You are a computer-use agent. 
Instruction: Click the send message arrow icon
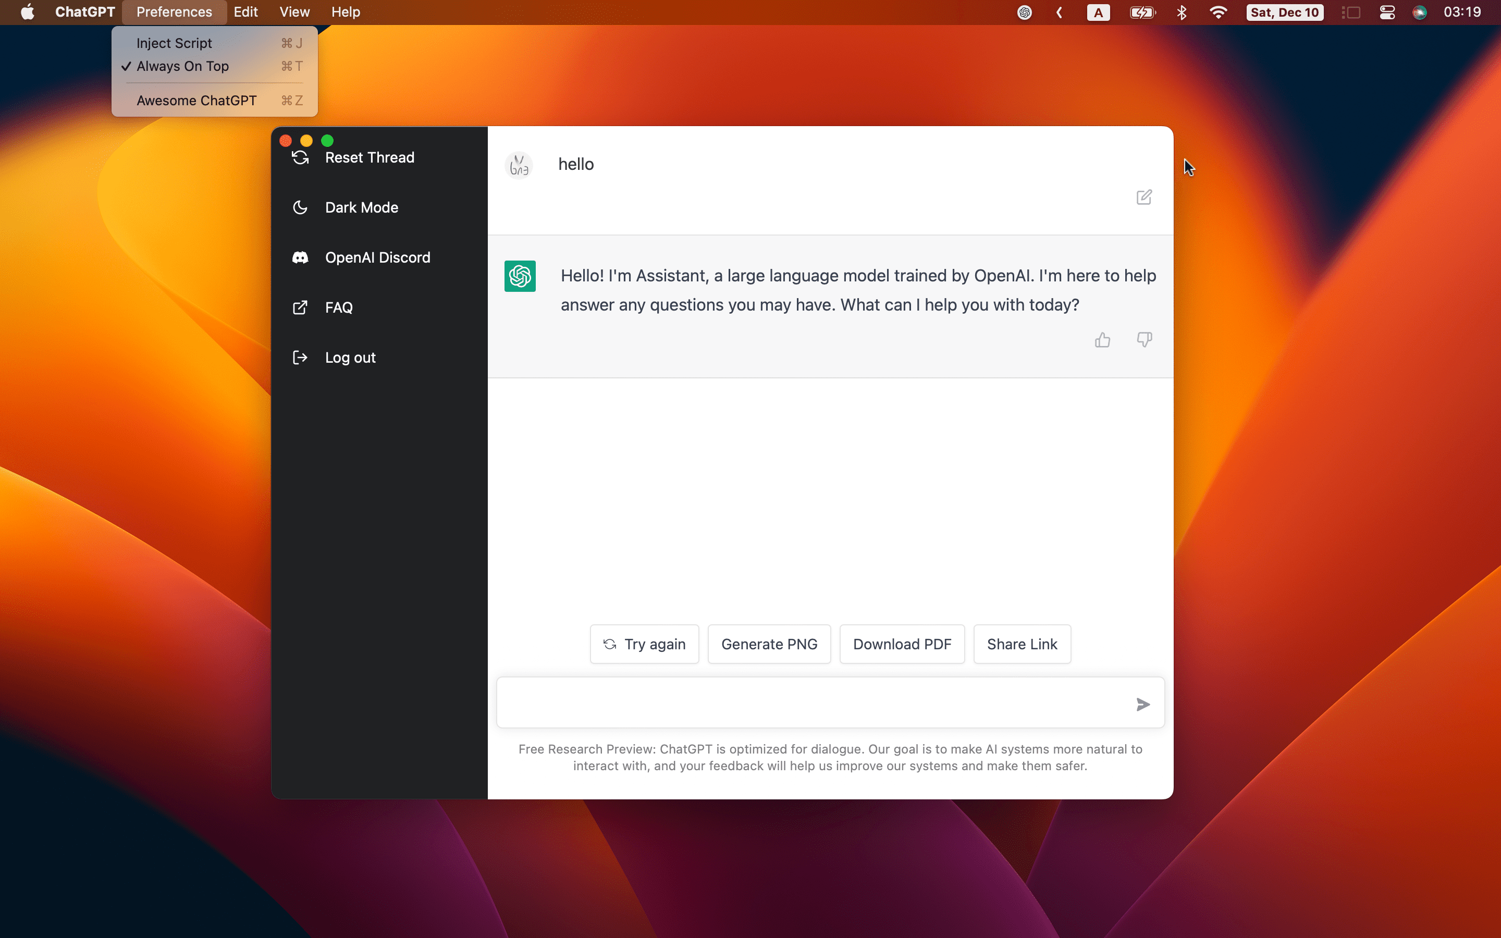click(x=1142, y=704)
